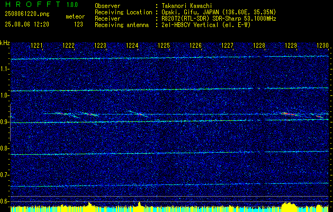
Task: Click the 1225 time marker
Action: coord(164,46)
